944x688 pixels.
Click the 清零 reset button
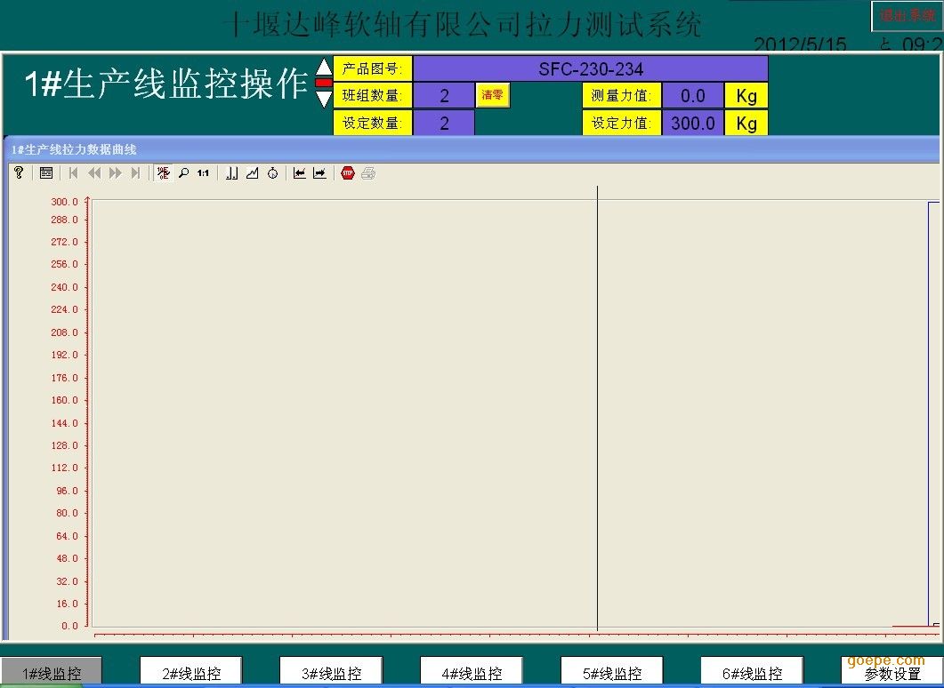pos(493,95)
